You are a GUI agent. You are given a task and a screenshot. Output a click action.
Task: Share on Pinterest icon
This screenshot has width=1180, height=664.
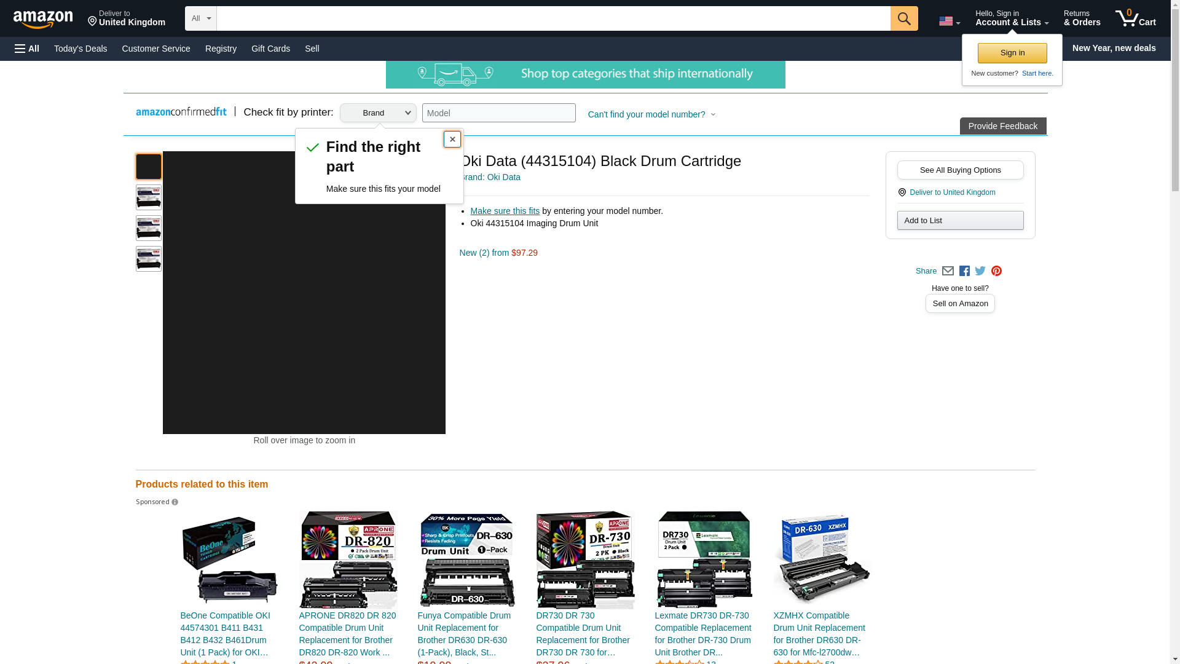coord(996,271)
